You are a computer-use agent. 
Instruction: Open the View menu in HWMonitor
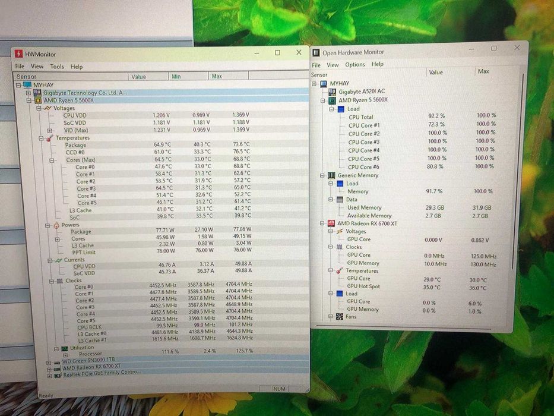click(37, 67)
